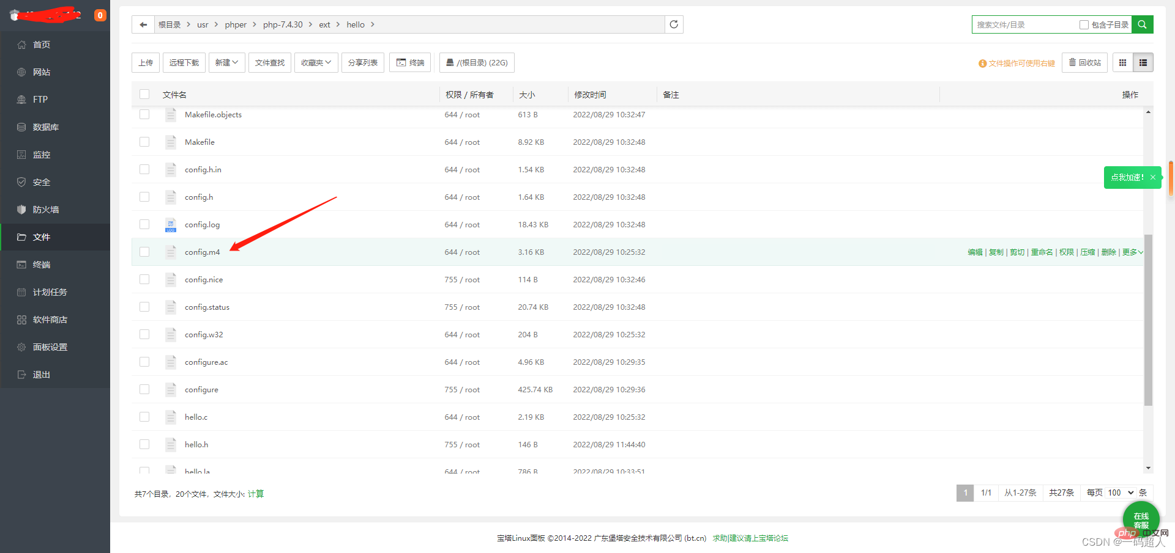Click the hello.c file icon
Image resolution: width=1175 pixels, height=553 pixels.
pyautogui.click(x=171, y=417)
